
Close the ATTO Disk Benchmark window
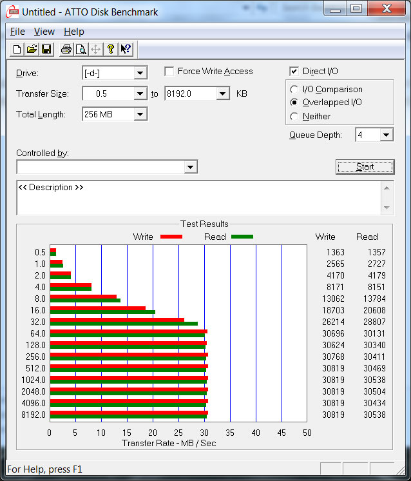click(x=387, y=8)
